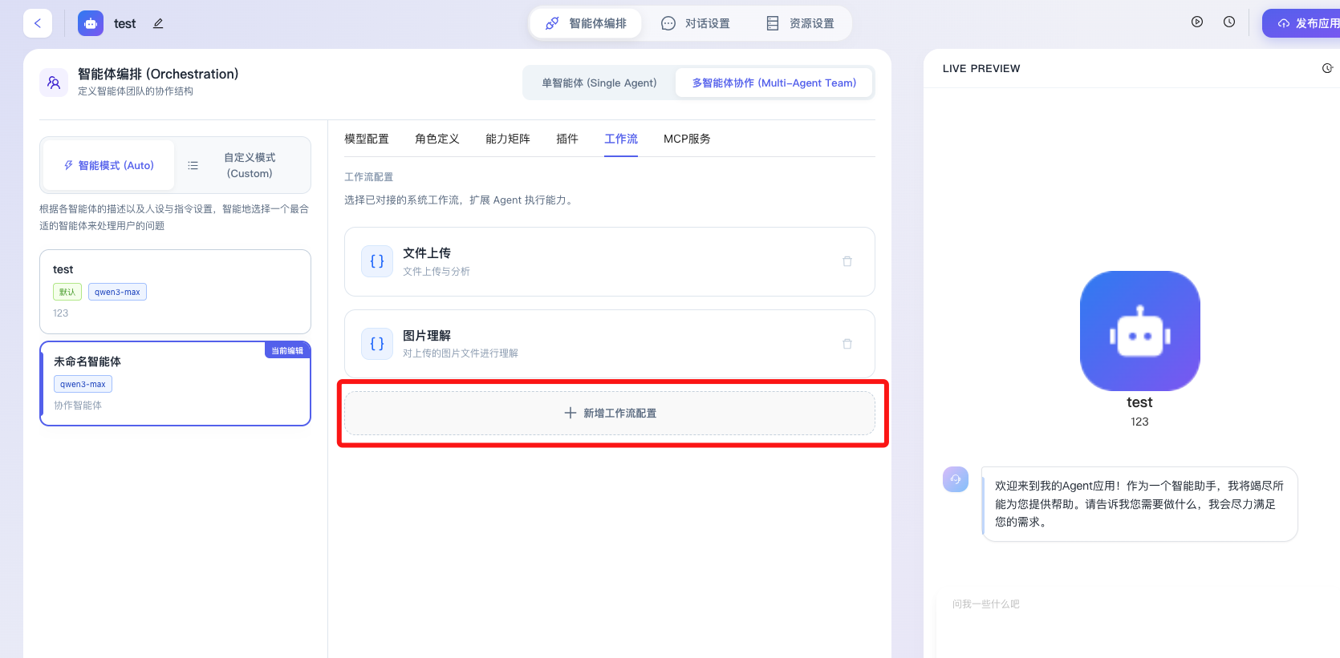Click the back arrow button
Image resolution: width=1340 pixels, height=658 pixels.
(38, 23)
